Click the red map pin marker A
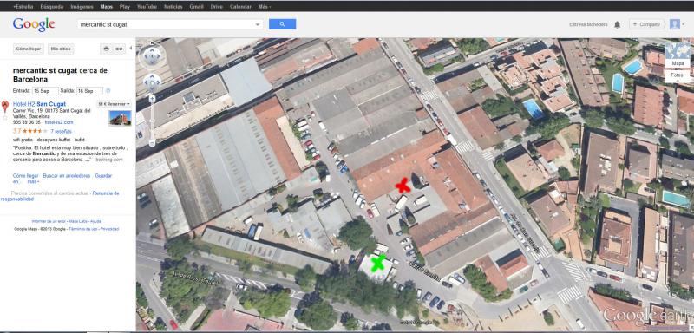694x333 pixels. 5,106
